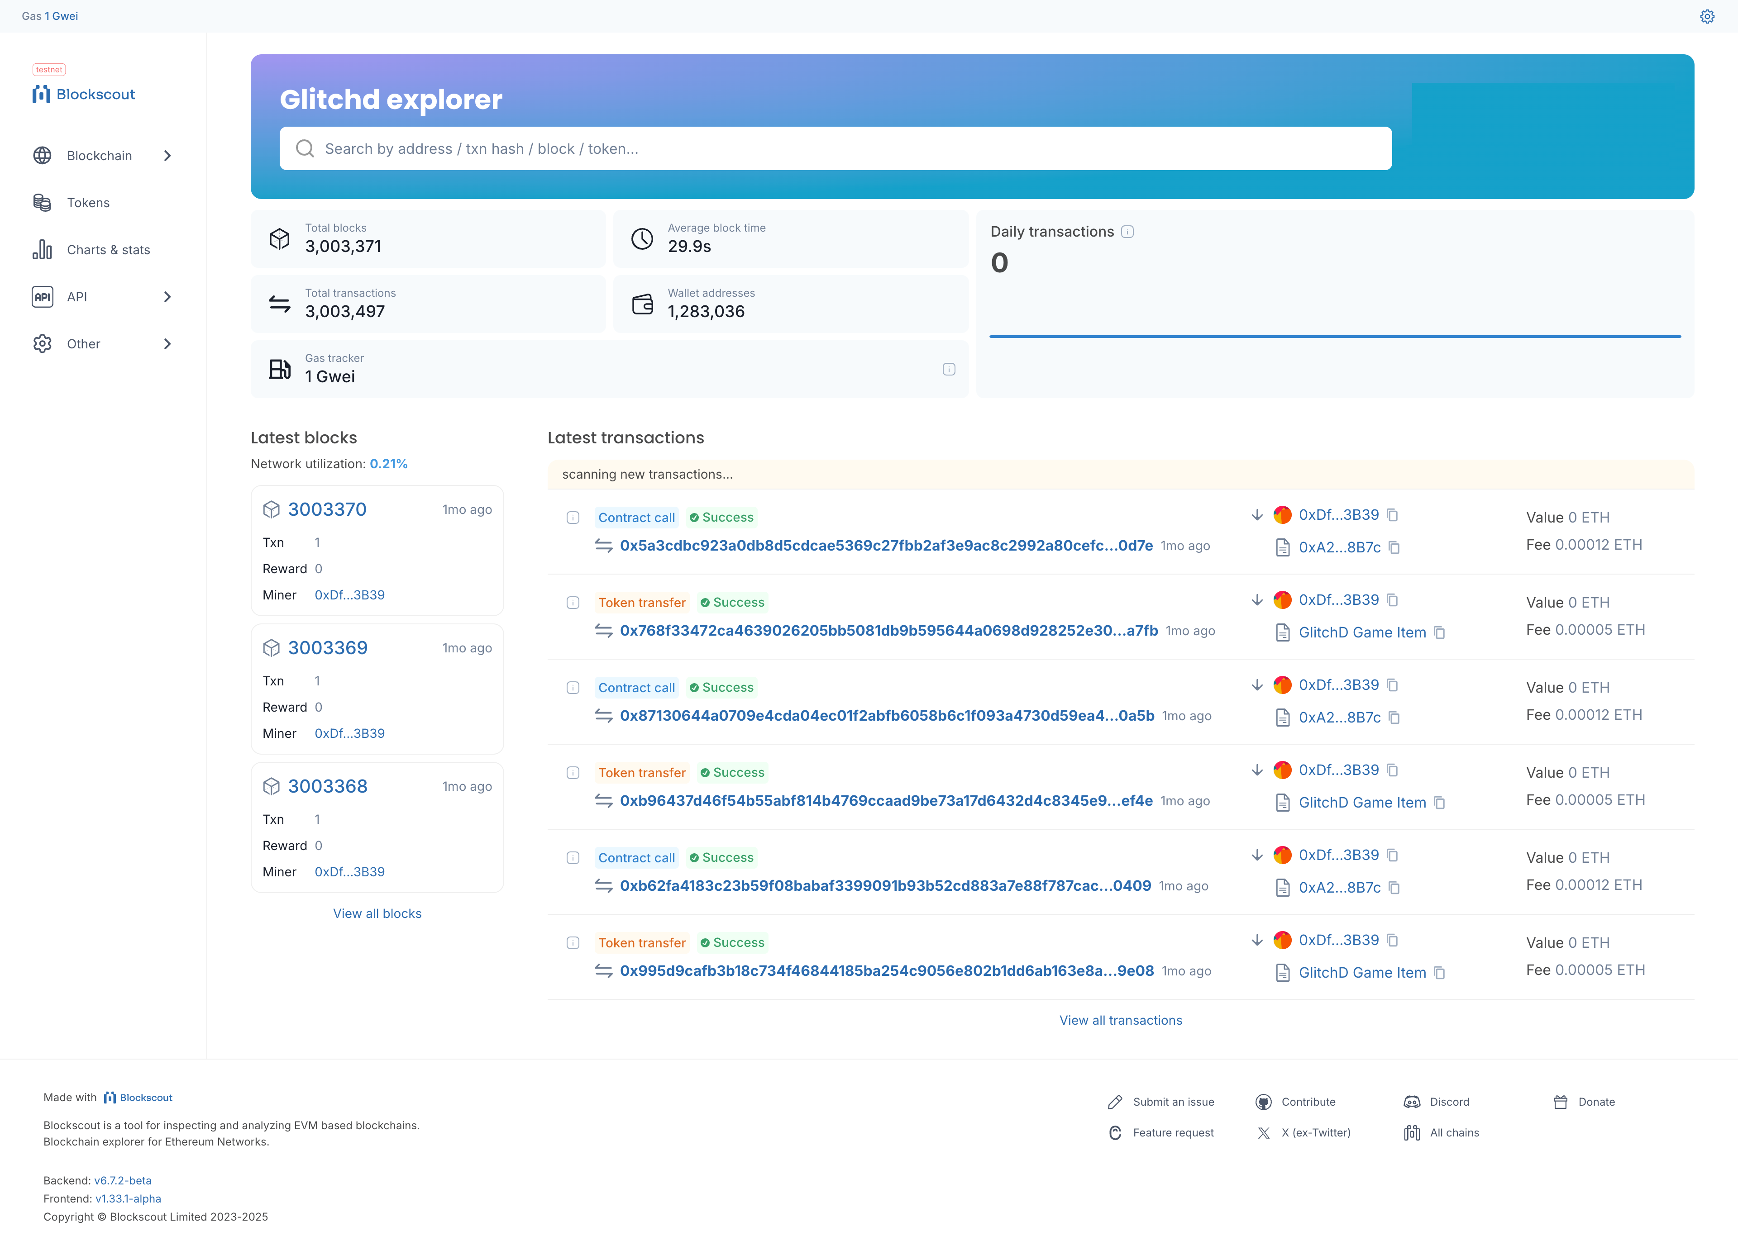The width and height of the screenshot is (1738, 1255).
Task: Click the search by address input field
Action: tap(836, 149)
